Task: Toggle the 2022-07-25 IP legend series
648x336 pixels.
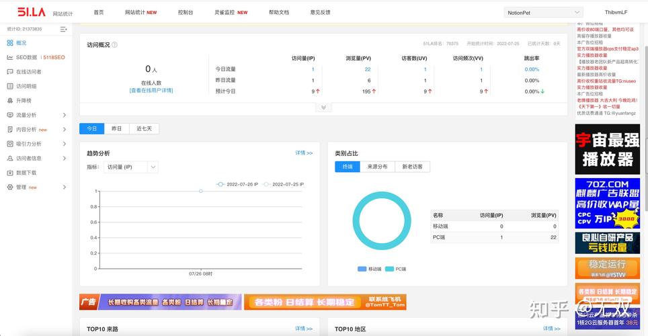Action: 283,184
